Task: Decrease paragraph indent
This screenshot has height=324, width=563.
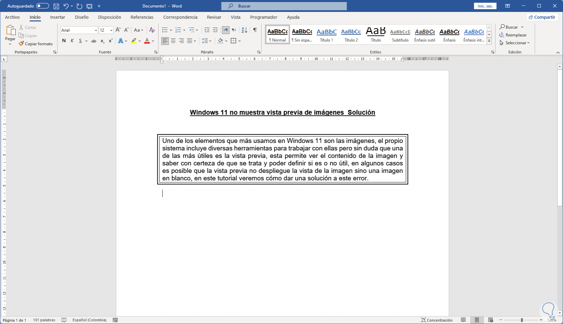Action: pos(207,30)
